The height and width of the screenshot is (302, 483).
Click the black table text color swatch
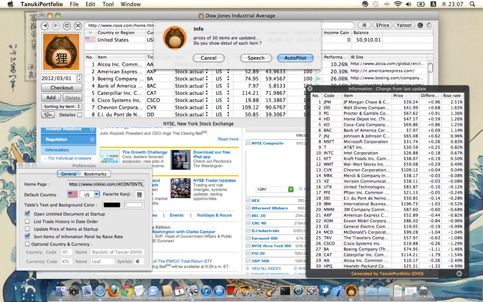pos(112,205)
